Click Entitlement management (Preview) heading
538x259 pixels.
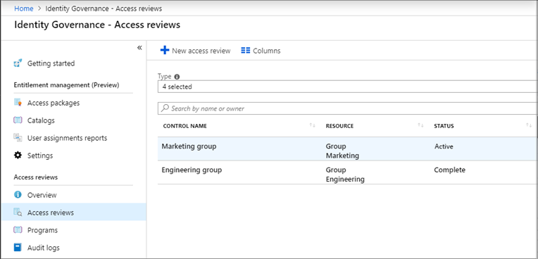point(66,85)
